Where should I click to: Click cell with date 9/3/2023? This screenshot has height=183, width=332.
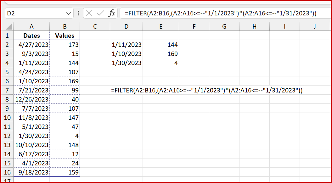pos(31,54)
